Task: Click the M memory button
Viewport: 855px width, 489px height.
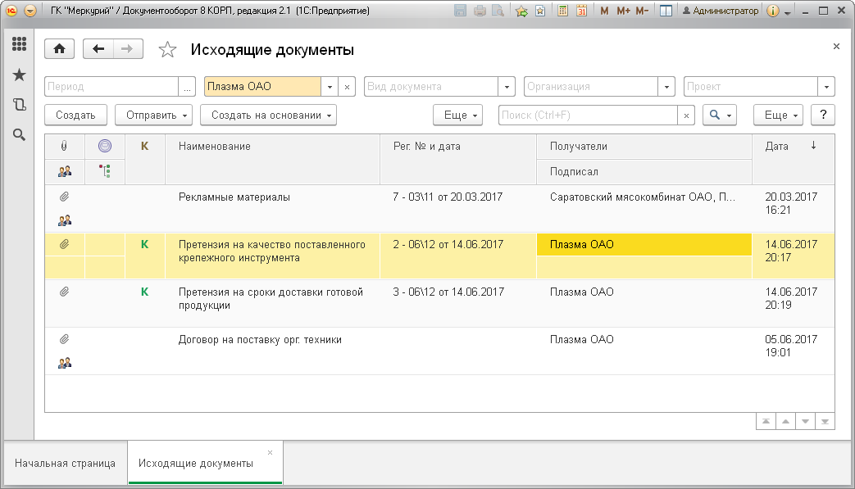Action: click(x=604, y=11)
